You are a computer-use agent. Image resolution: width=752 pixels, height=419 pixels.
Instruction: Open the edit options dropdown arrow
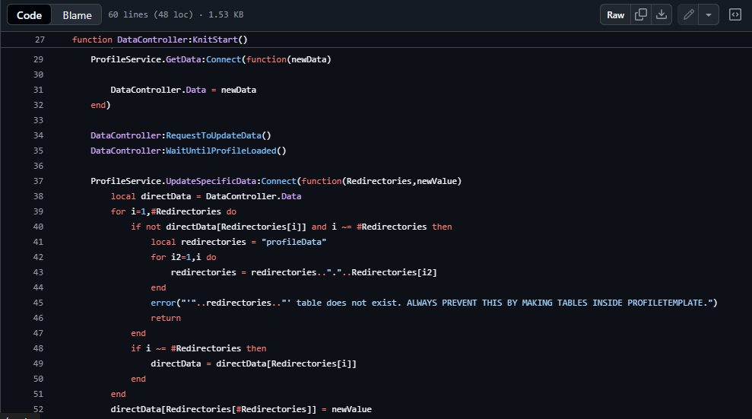click(709, 15)
